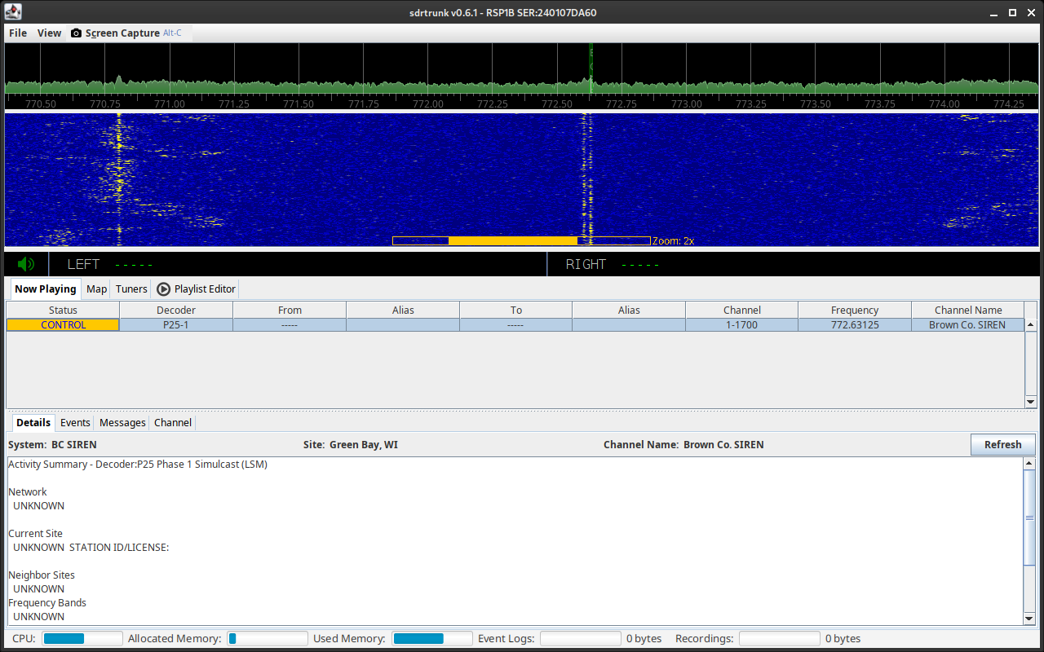Open the Events tab

(75, 422)
